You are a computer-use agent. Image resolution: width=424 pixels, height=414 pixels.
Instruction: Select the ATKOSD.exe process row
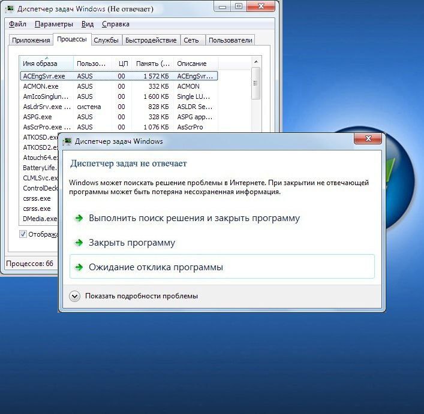pos(39,137)
